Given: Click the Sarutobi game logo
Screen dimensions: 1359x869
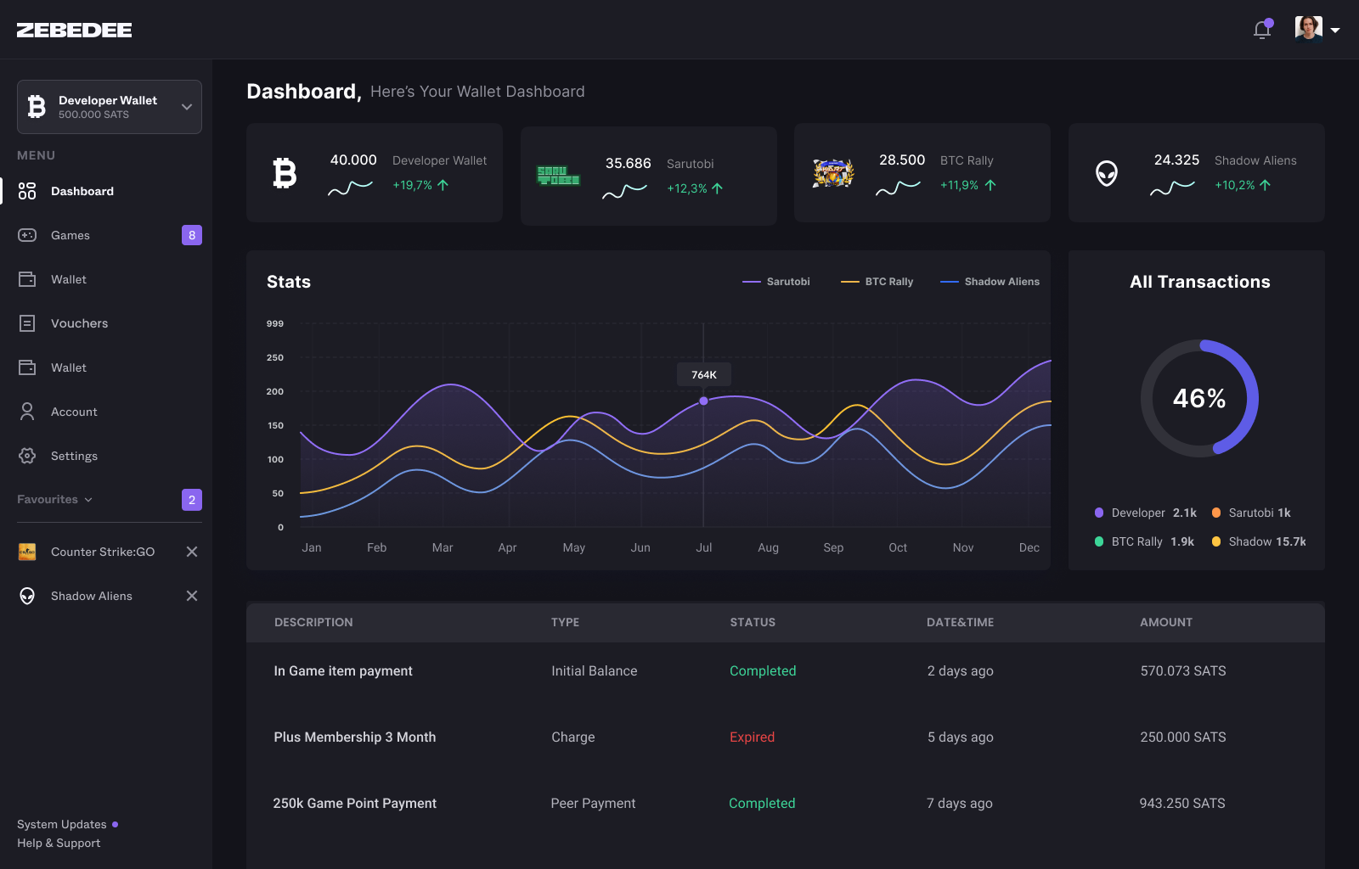Looking at the screenshot, I should pyautogui.click(x=558, y=176).
